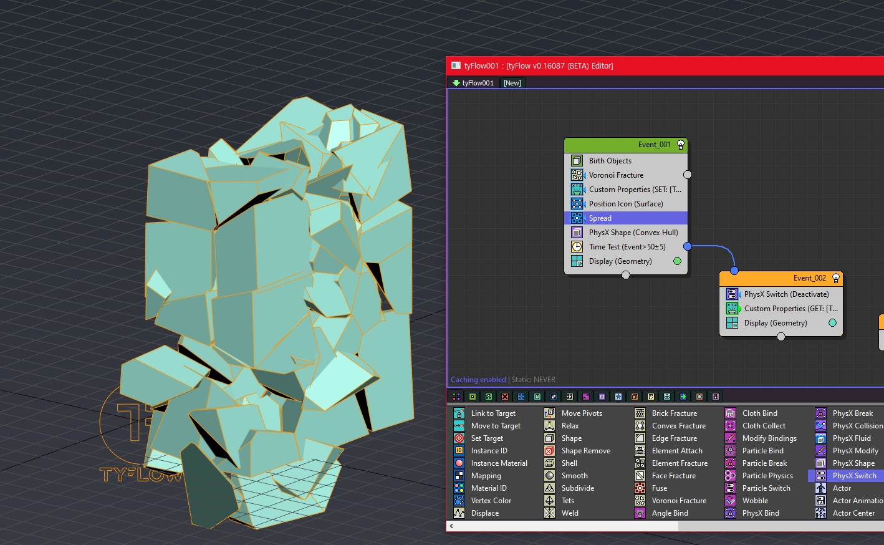Select the Event_002 title bar
Viewport: 884px width, 545px height.
pos(781,278)
